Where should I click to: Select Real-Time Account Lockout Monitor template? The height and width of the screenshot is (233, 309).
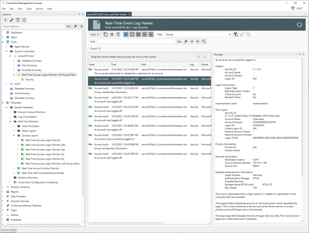tap(41, 168)
